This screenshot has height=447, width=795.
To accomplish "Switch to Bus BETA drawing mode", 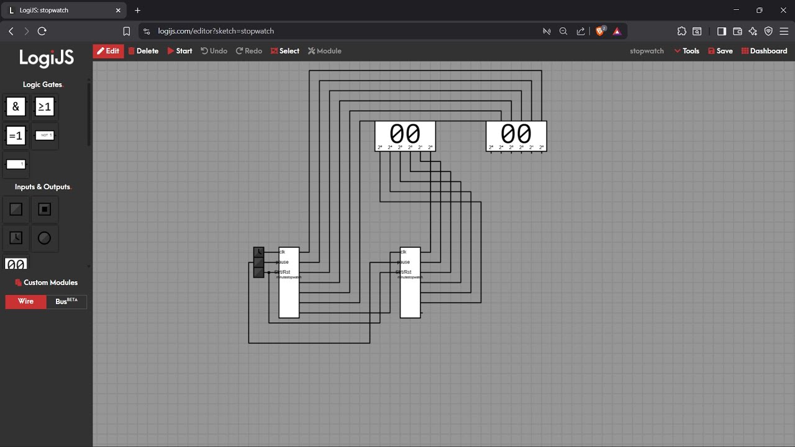I will [x=66, y=302].
